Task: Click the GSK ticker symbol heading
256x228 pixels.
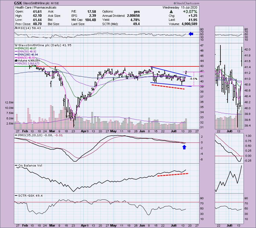Action: pos(17,3)
